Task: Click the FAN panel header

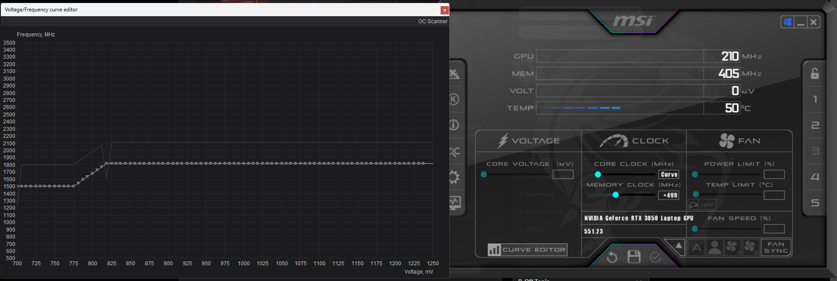Action: 740,141
